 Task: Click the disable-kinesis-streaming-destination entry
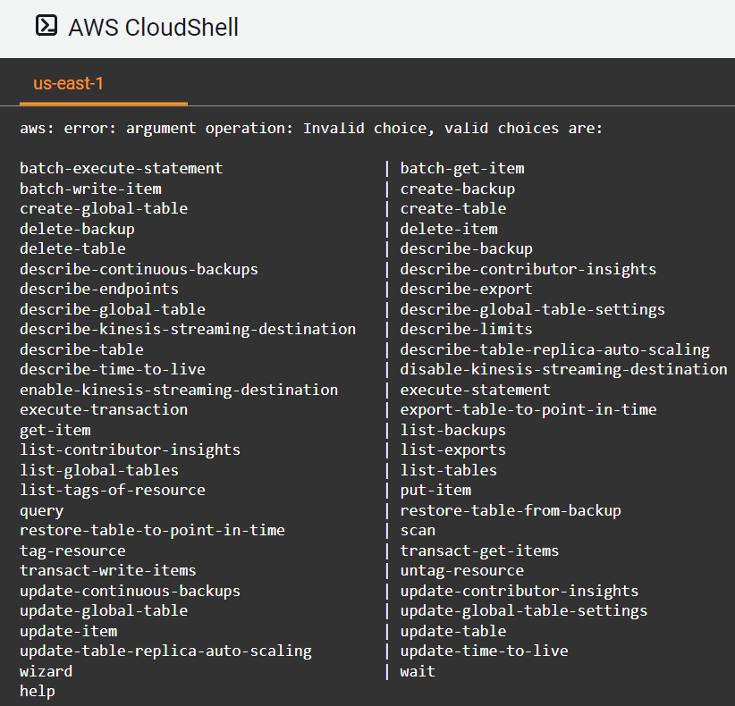pos(563,370)
